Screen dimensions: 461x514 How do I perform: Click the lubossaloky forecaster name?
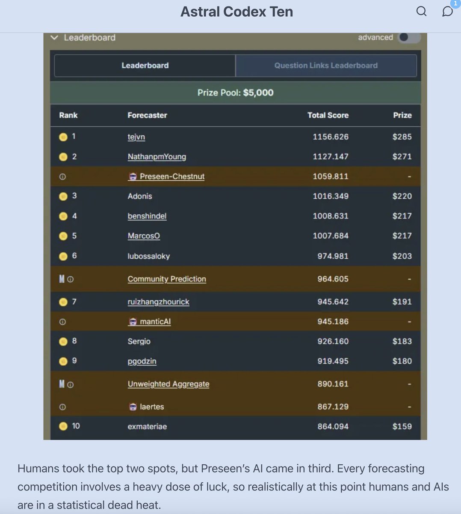149,256
